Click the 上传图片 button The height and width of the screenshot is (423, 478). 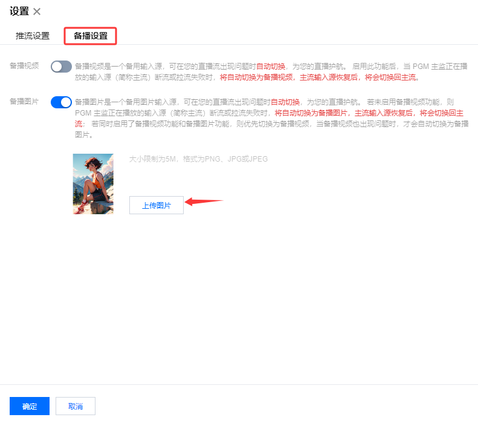(157, 205)
